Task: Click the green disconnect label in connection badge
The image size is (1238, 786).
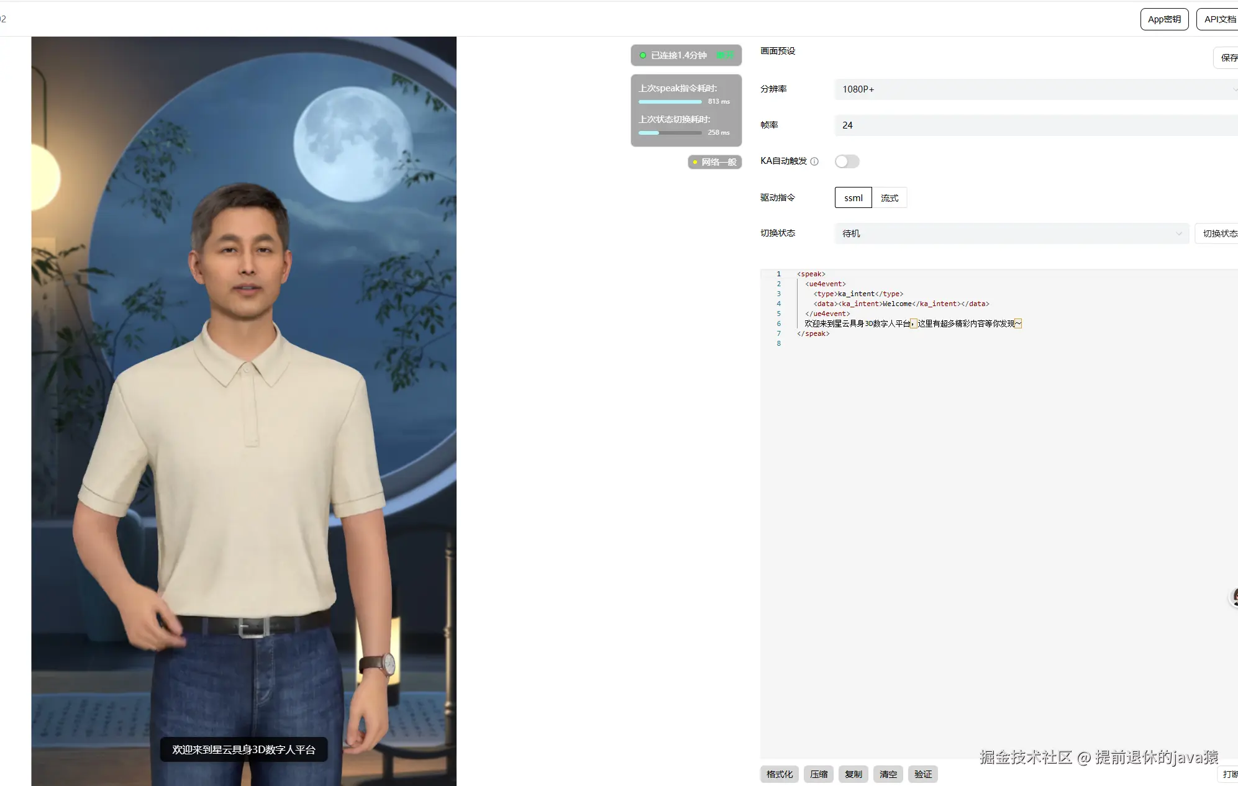Action: click(x=725, y=55)
